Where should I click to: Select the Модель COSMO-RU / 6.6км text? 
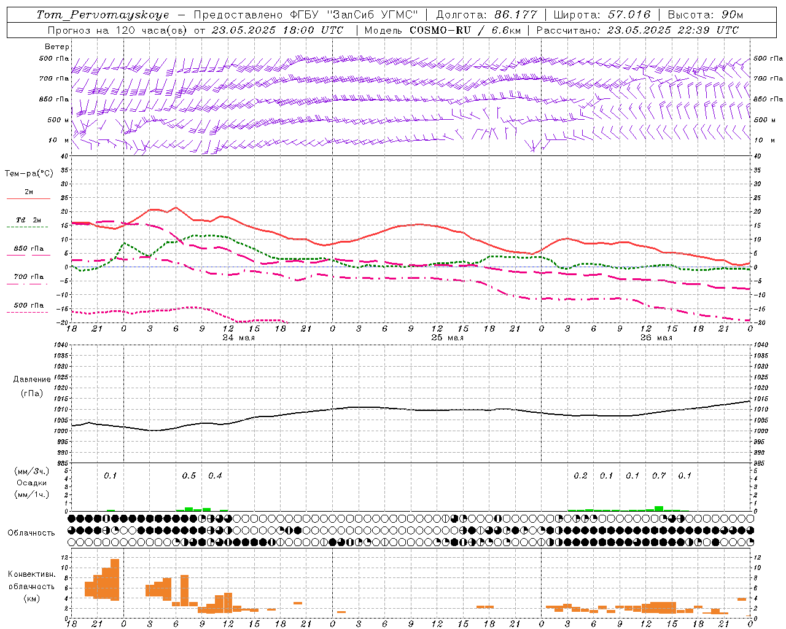pos(443,30)
